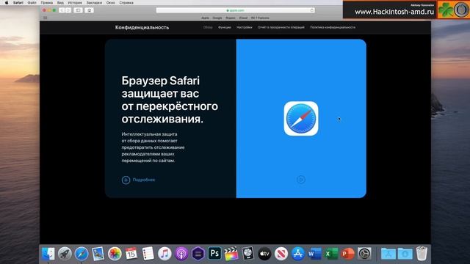Open News from the Dock

(281, 254)
